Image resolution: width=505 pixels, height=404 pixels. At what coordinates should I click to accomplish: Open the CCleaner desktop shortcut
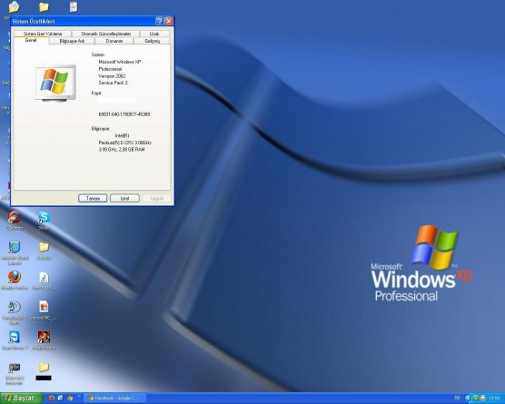14,217
